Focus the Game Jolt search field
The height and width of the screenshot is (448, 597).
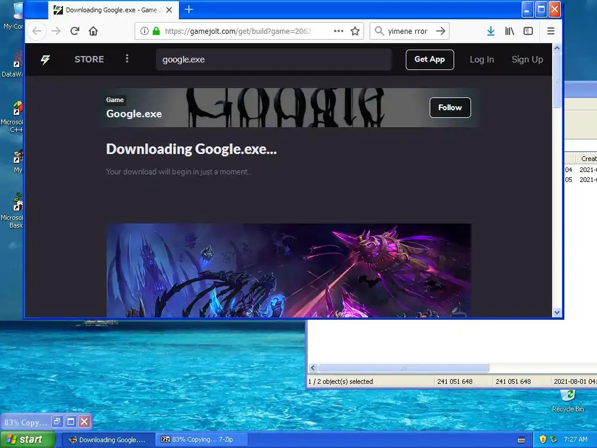click(x=274, y=60)
